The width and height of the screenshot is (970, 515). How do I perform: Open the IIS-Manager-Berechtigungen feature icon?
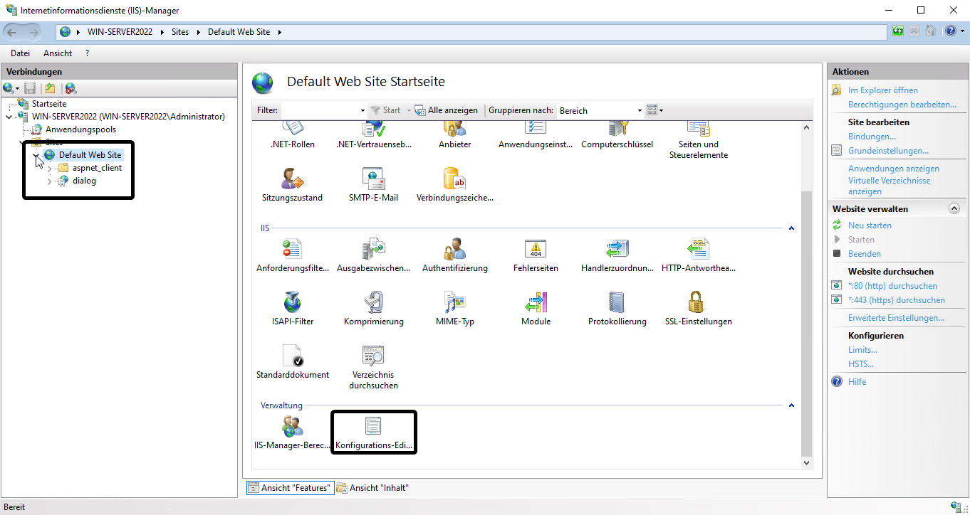(292, 433)
